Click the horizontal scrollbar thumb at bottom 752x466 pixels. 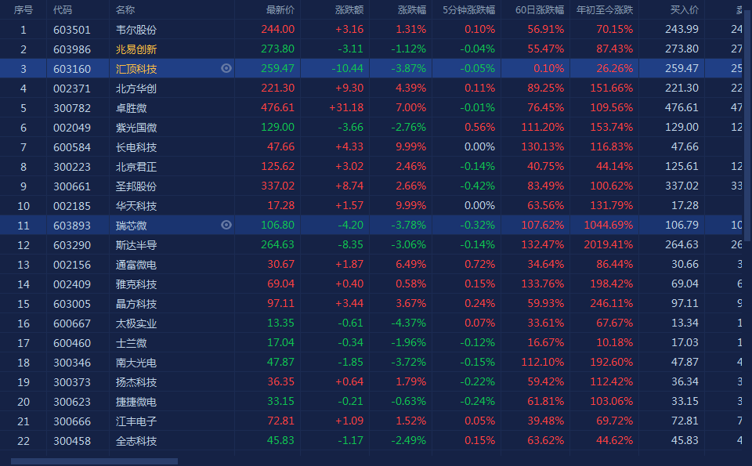pyautogui.click(x=94, y=461)
